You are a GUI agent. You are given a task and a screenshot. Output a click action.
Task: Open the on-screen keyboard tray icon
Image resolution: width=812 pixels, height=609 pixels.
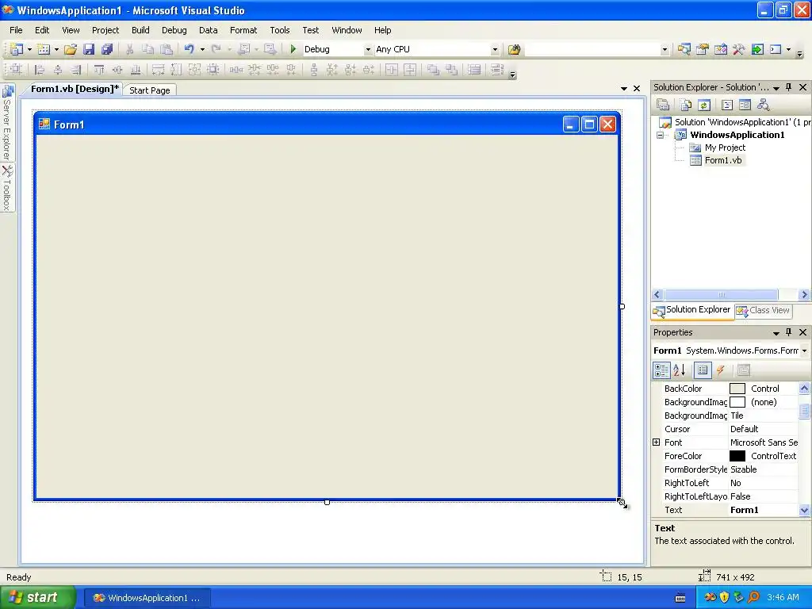point(680,598)
